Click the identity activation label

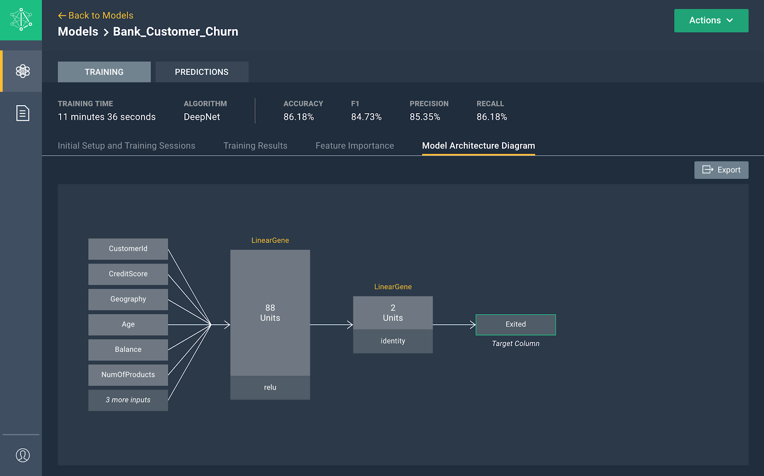pos(393,341)
